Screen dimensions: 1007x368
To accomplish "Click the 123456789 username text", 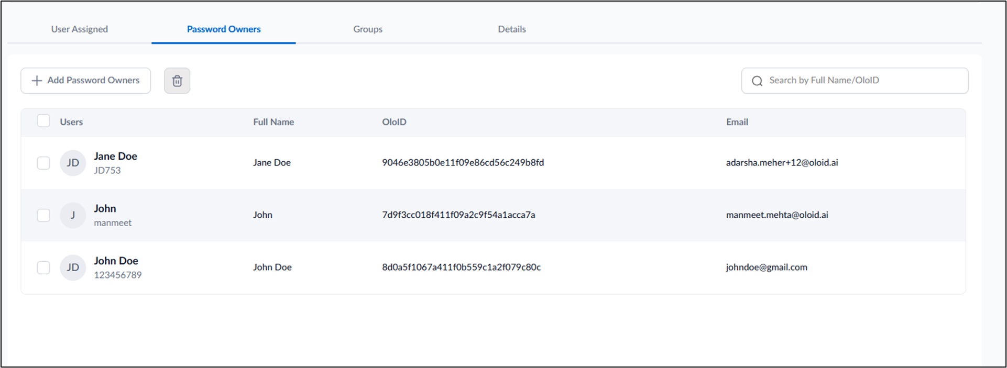I will click(118, 275).
